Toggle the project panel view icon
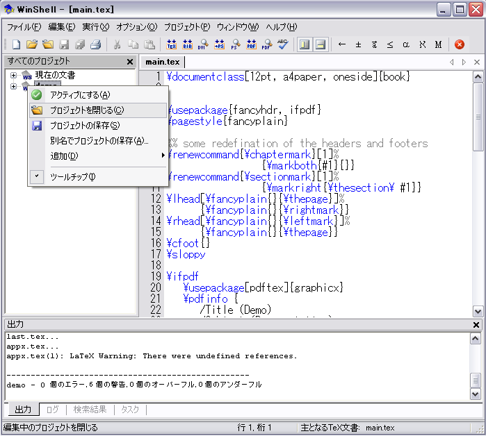The height and width of the screenshot is (436, 486). tap(305, 44)
